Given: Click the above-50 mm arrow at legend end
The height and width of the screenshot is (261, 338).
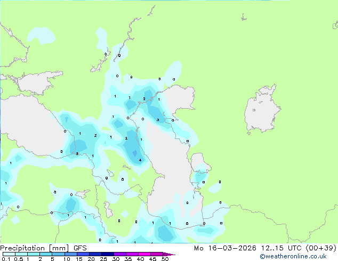Looking at the screenshot, I should (x=169, y=254).
